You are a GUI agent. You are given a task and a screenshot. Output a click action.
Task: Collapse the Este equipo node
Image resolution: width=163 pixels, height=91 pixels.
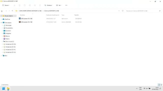(1, 22)
